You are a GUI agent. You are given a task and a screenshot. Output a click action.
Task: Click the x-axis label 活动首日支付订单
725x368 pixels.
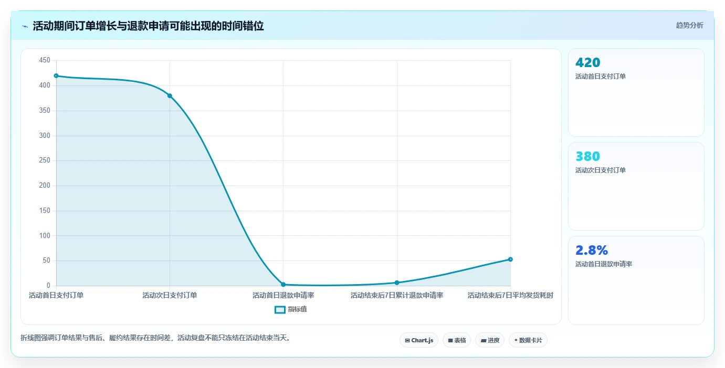56,296
